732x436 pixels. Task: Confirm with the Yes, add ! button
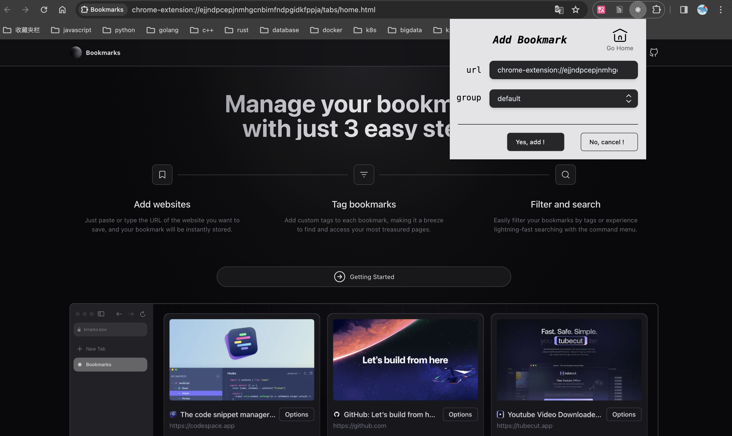coord(535,142)
